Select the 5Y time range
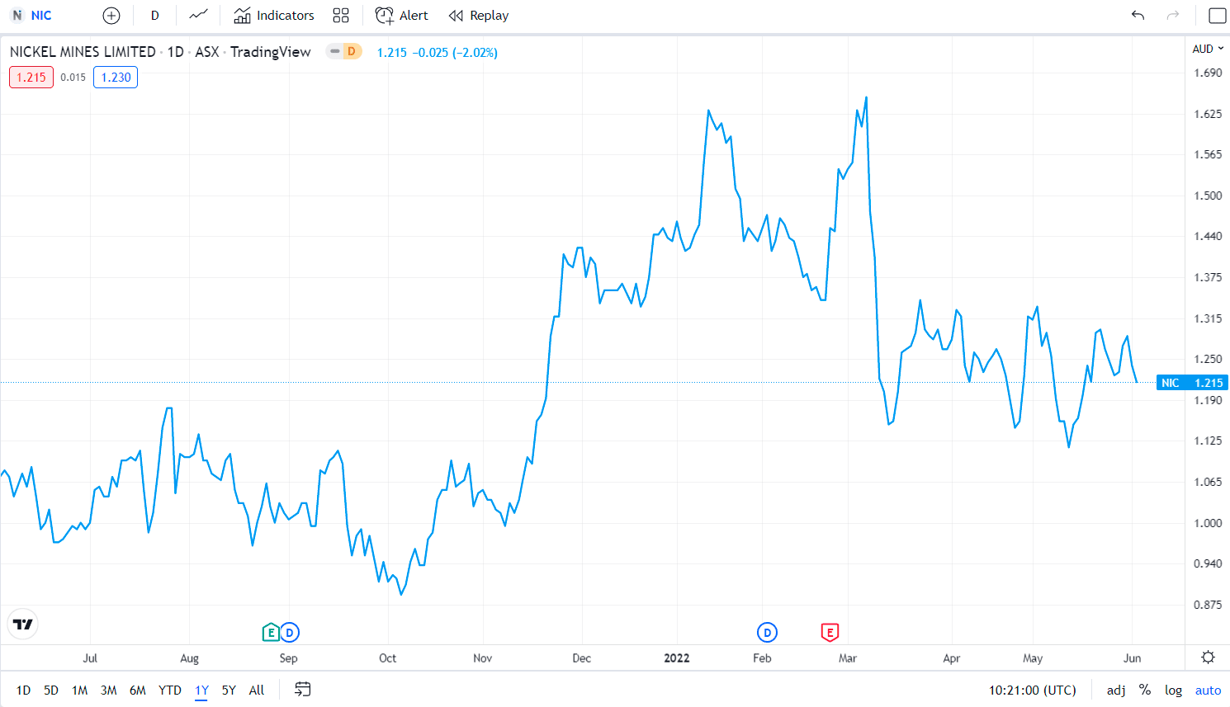1230x707 pixels. 229,691
